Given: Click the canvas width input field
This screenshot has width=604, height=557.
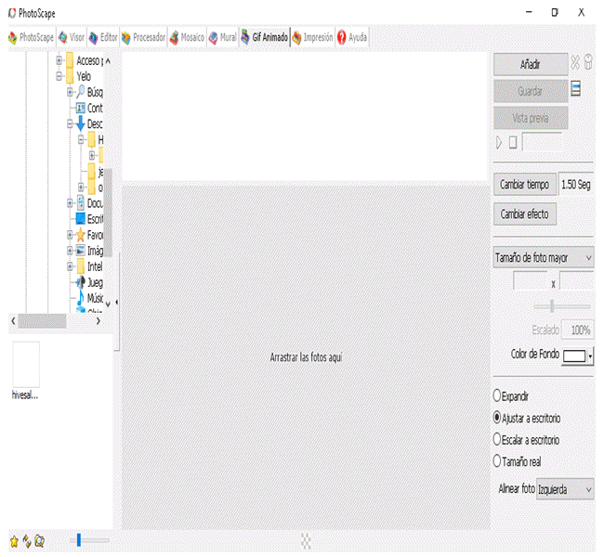Looking at the screenshot, I should click(531, 281).
